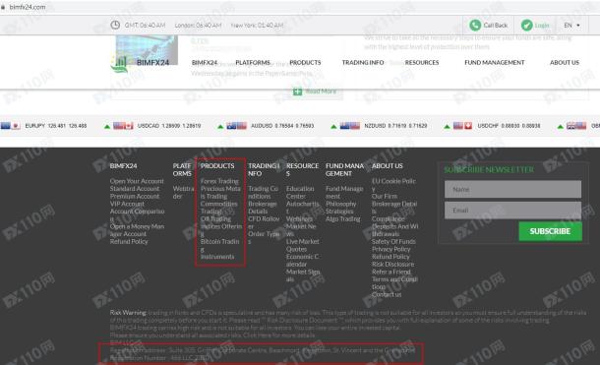Open the footer Webtrader link
Image resolution: width=600 pixels, height=365 pixels.
point(183,193)
